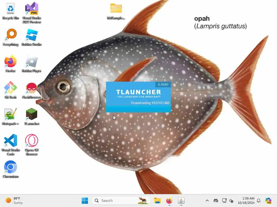Click the TLauncher download progress bar
The width and height of the screenshot is (277, 207).
(x=138, y=109)
